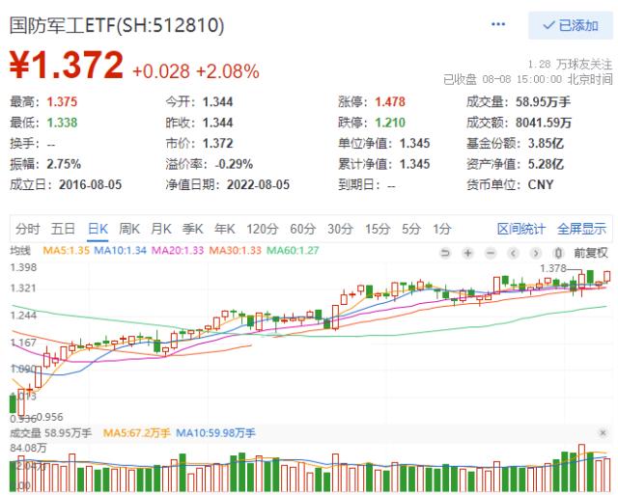Switch to the 分时 tab
This screenshot has height=495, width=618.
click(28, 229)
